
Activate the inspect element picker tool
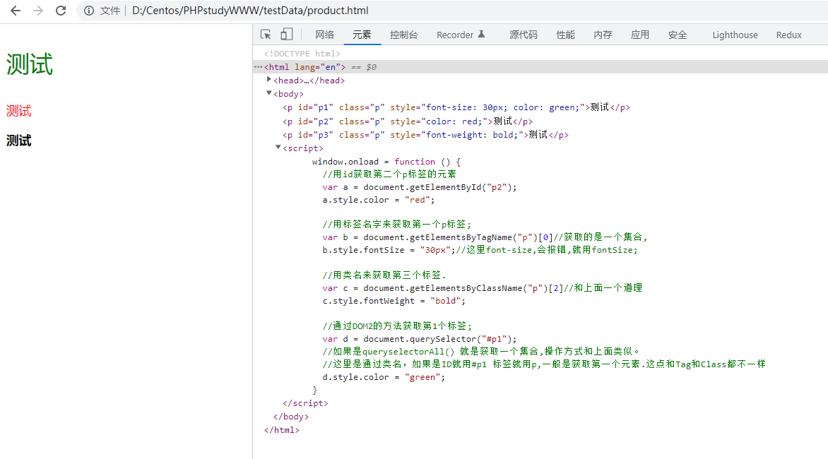(x=266, y=35)
